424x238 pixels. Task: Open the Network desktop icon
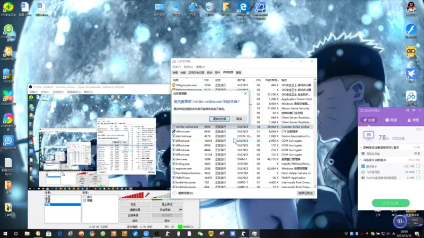[193, 9]
